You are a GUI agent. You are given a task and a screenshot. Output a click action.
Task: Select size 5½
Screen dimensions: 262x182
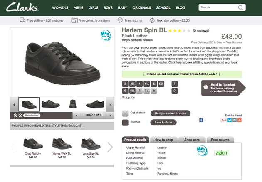(161, 84)
